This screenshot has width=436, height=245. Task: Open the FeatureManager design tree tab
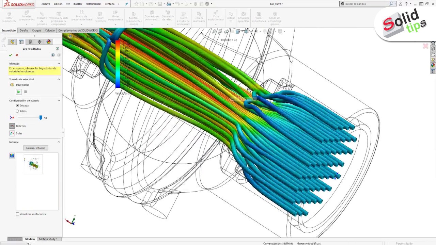point(13,42)
